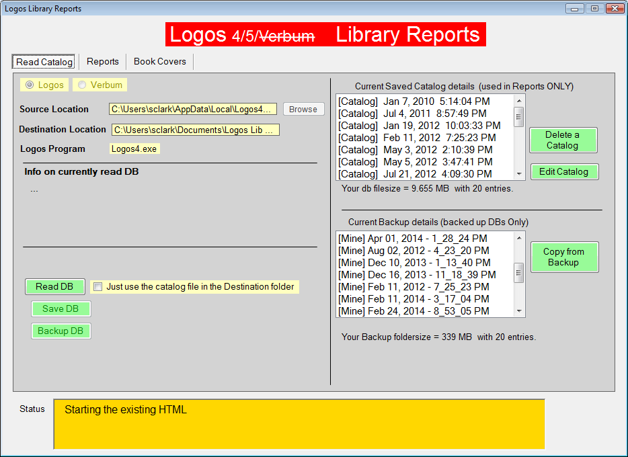This screenshot has height=457, width=628.
Task: Select backup Feb 24, 2014 - 8_53_05 PM
Action: [x=426, y=311]
